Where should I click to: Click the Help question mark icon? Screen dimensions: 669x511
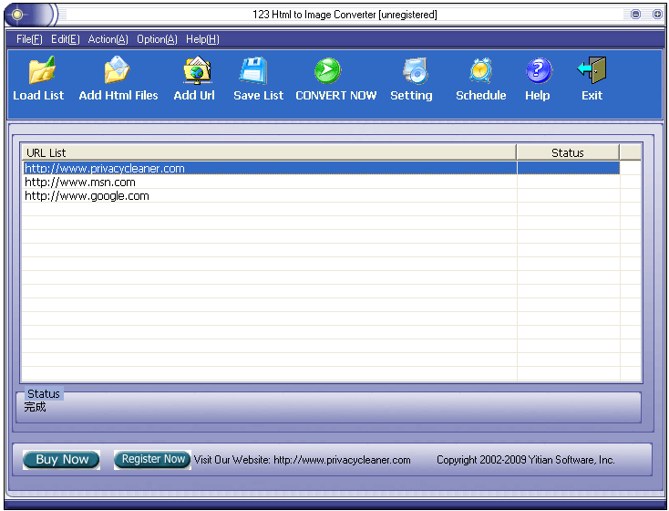pyautogui.click(x=538, y=72)
